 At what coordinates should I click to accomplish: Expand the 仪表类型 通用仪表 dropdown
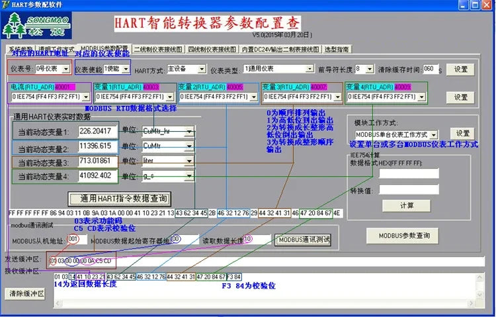click(278, 68)
